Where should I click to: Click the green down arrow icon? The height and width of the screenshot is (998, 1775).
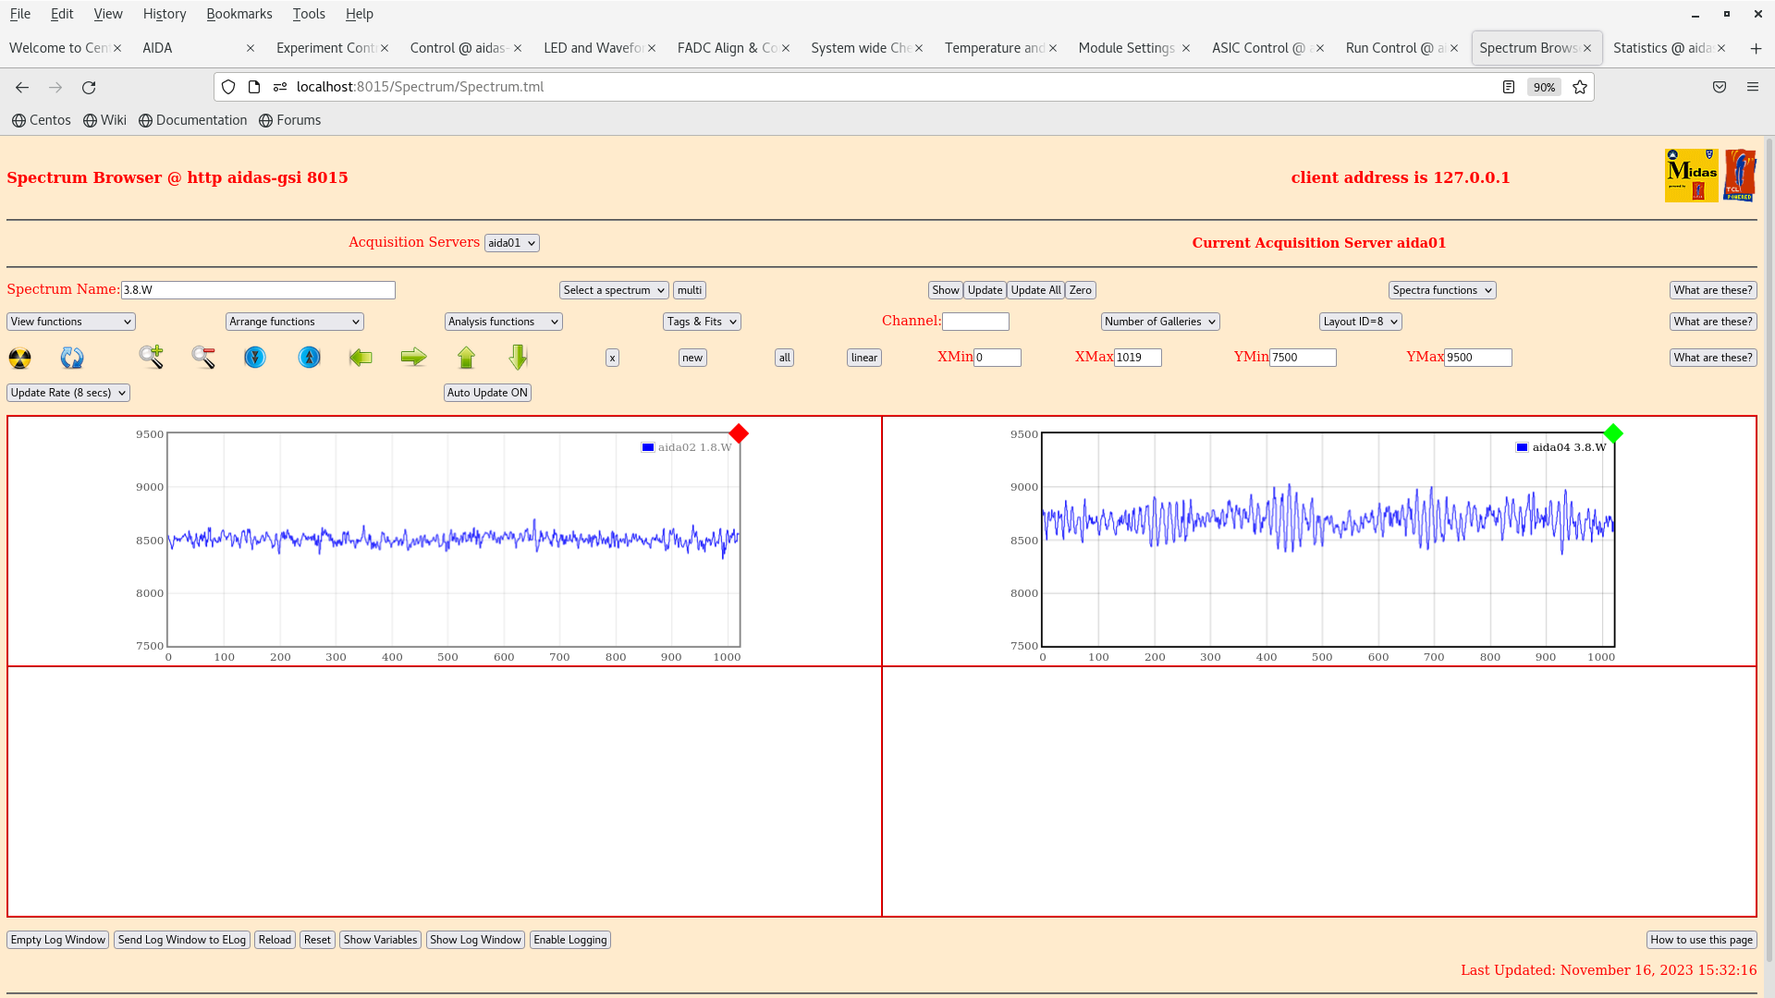518,358
